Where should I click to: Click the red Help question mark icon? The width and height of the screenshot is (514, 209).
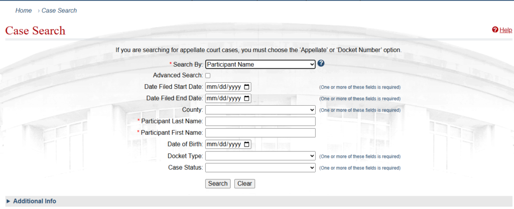tap(495, 30)
